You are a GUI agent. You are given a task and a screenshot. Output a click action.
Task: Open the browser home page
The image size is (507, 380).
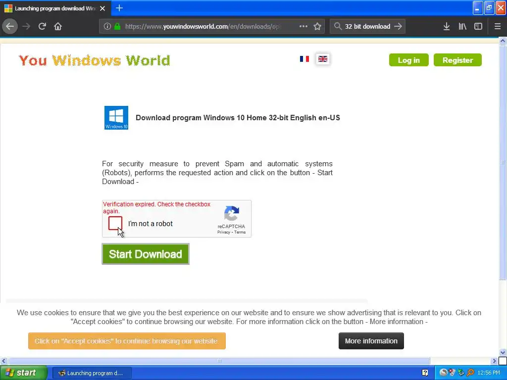click(58, 26)
